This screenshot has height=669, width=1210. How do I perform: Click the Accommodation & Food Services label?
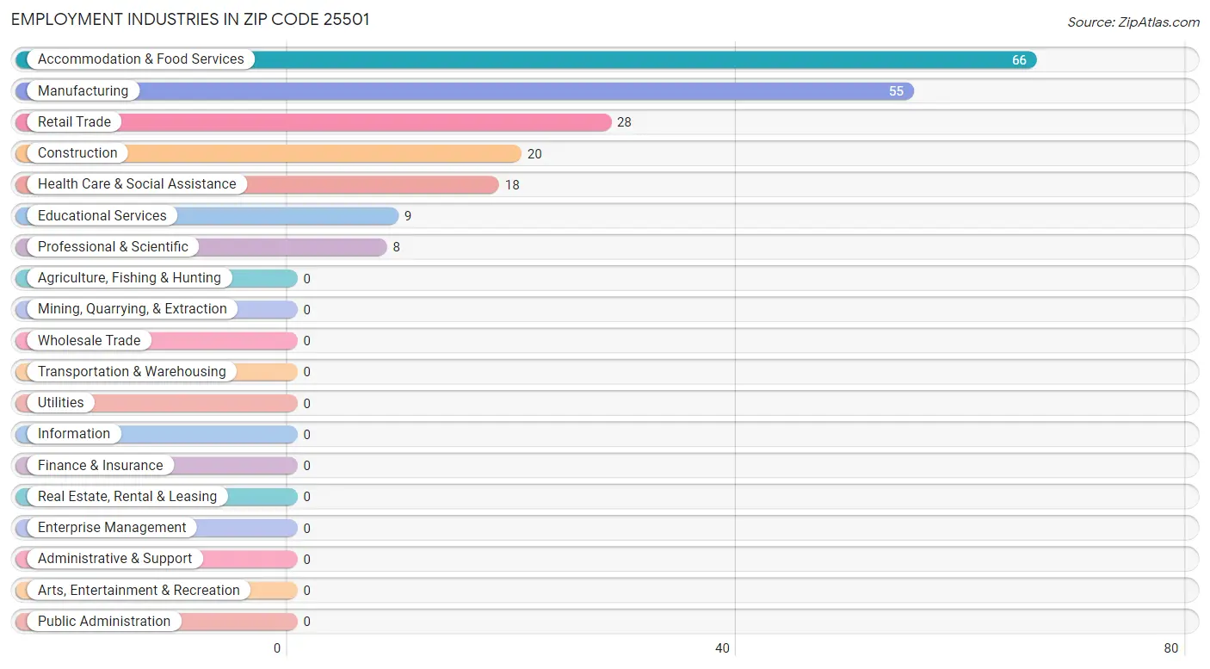(x=141, y=59)
